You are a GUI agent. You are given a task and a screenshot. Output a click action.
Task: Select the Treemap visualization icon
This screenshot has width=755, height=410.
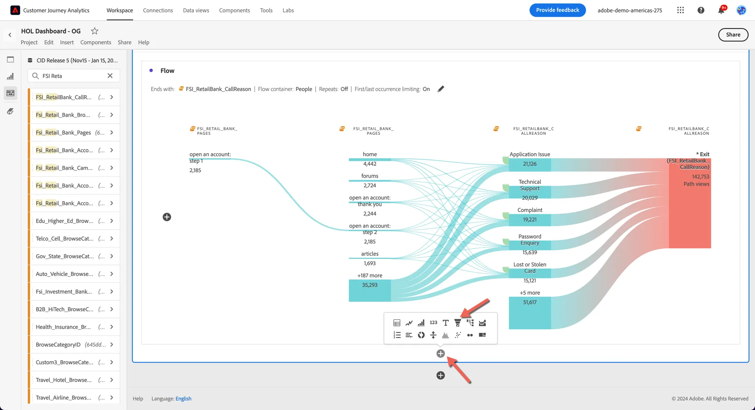pos(482,335)
